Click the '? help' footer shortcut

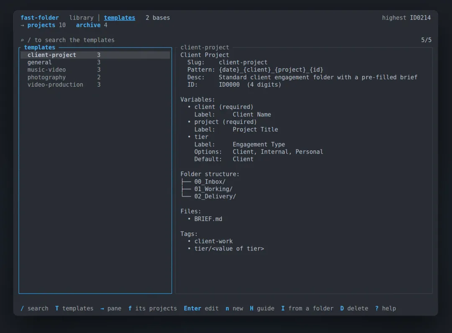point(385,308)
